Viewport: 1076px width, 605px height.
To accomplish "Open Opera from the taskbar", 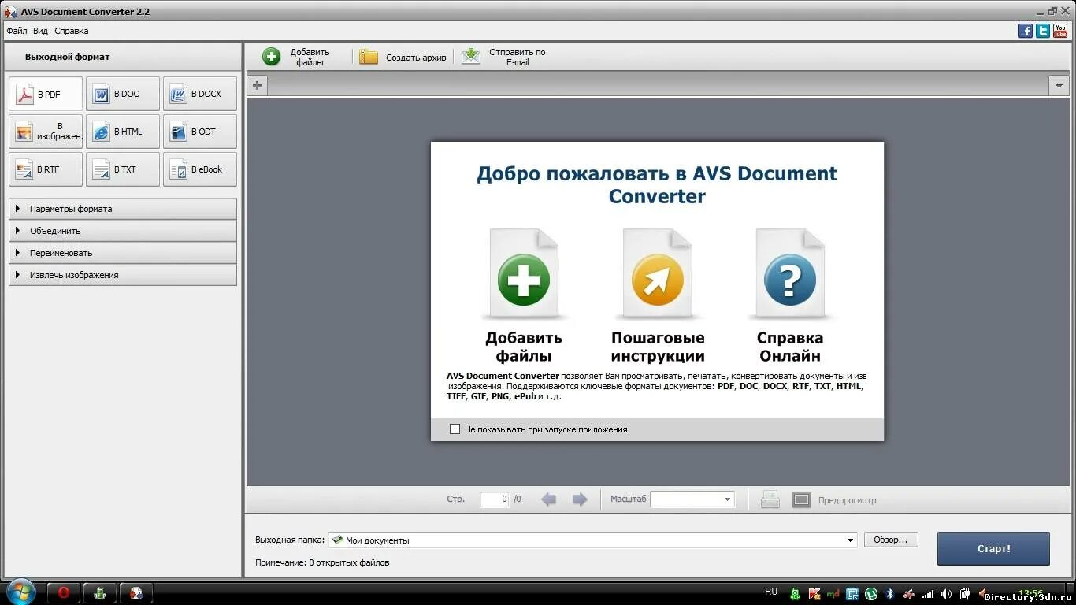I will click(65, 593).
